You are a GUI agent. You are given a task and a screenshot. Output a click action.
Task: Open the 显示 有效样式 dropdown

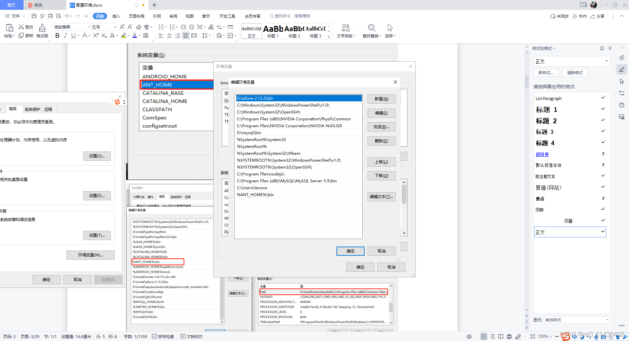(x=577, y=320)
